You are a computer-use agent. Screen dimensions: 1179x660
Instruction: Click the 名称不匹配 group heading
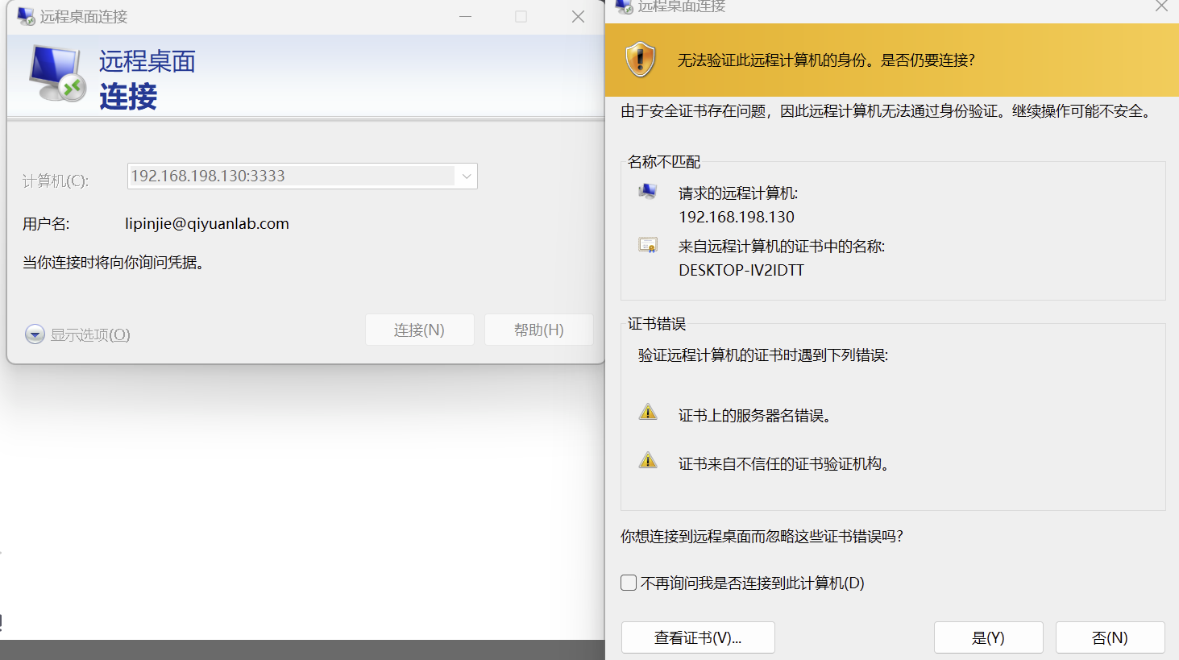click(x=664, y=162)
